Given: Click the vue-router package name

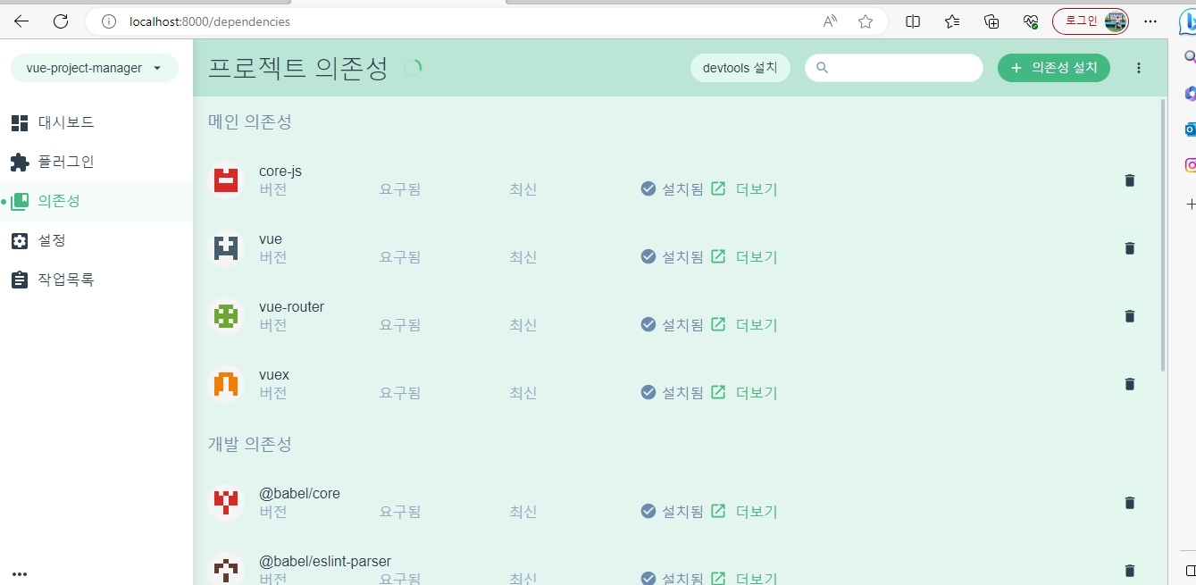Looking at the screenshot, I should [x=291, y=307].
